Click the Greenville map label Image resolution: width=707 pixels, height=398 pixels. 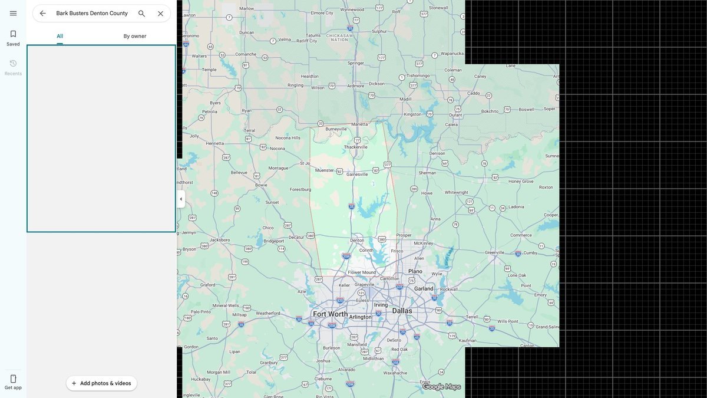click(494, 252)
